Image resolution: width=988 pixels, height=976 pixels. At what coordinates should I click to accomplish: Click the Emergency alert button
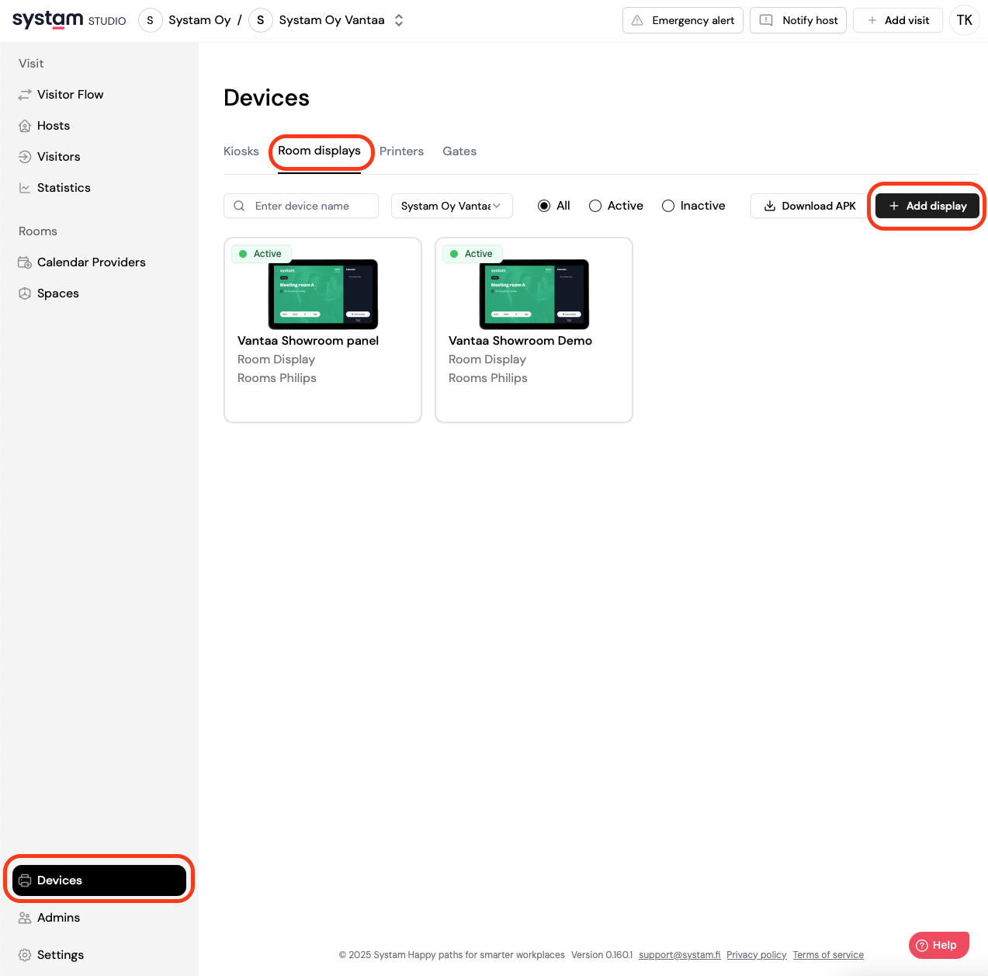click(683, 20)
